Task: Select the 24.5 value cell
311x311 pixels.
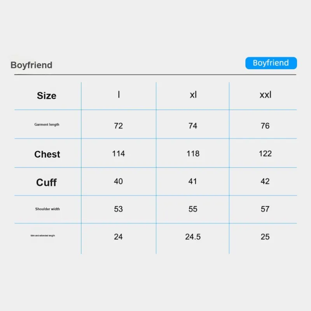Action: coord(193,237)
